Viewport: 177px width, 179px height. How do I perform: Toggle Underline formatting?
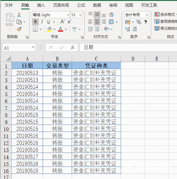(x=48, y=22)
